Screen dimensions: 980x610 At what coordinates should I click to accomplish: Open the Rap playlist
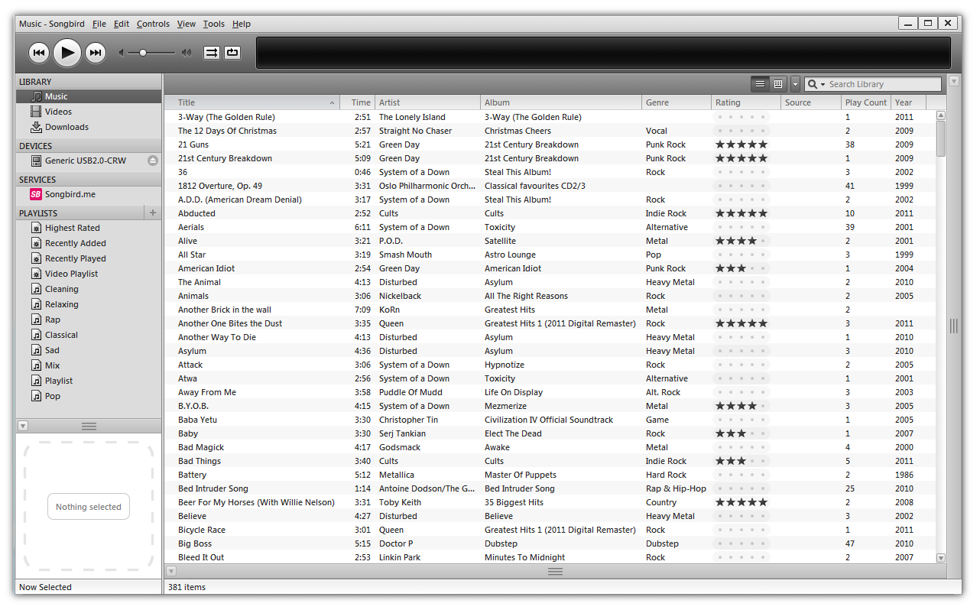(x=89, y=320)
